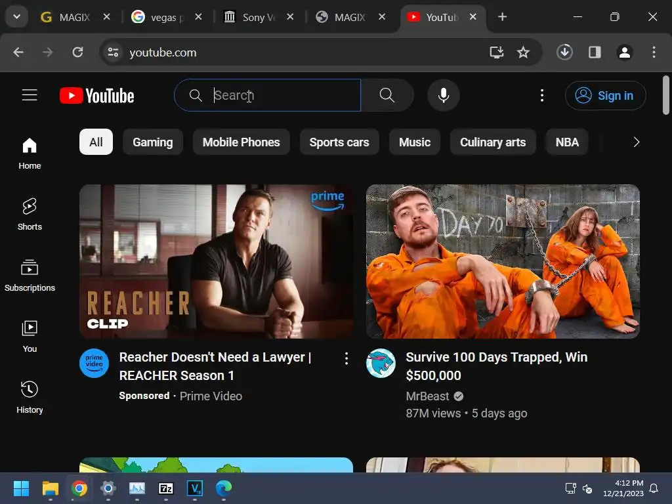Viewport: 672px width, 504px height.
Task: Open options menu for Reacher ad
Action: [346, 359]
